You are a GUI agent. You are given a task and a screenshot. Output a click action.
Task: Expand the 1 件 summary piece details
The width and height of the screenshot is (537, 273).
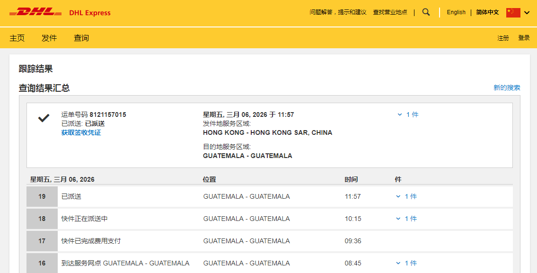(x=408, y=114)
